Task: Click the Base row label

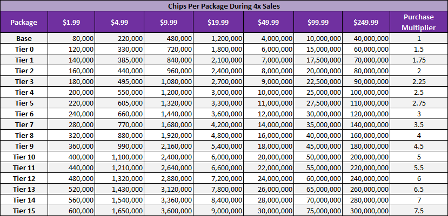Action: click(x=24, y=39)
